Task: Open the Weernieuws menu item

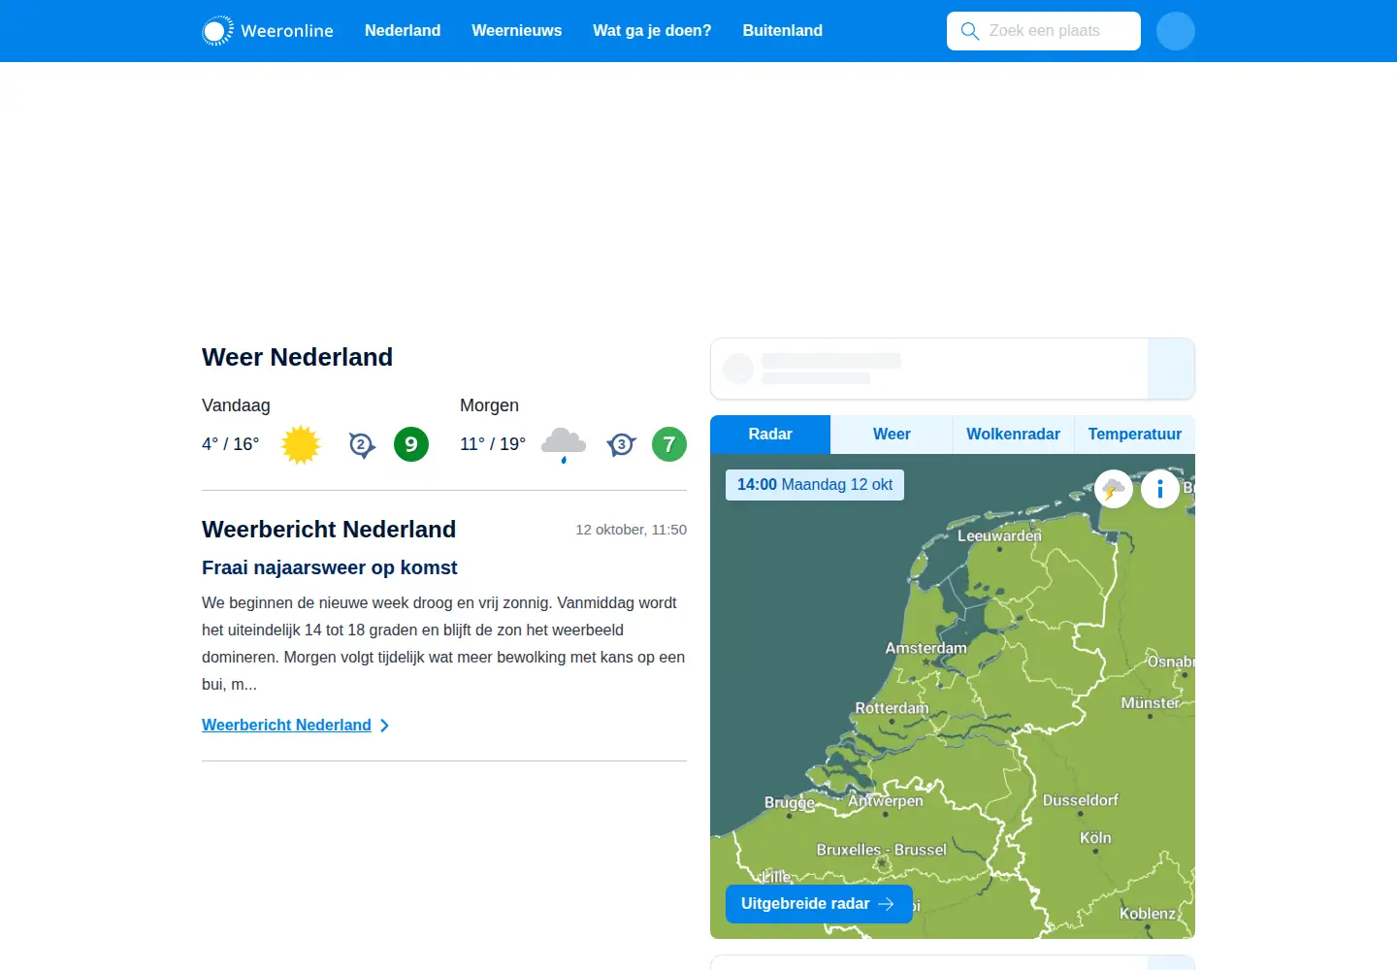Action: (x=517, y=31)
